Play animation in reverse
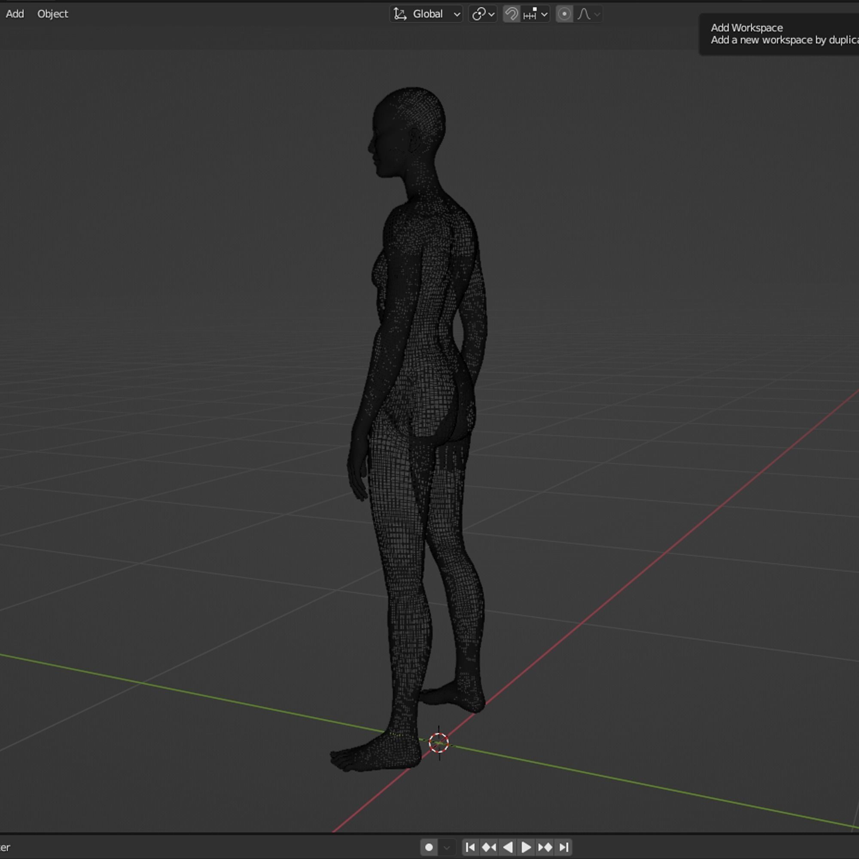 [x=507, y=847]
